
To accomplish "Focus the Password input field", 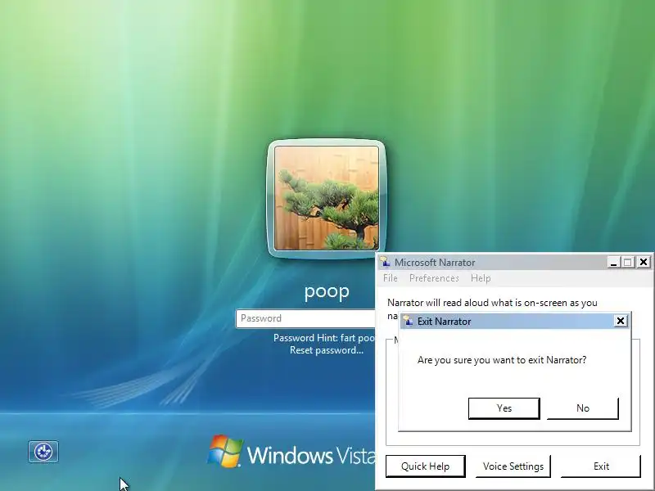I will click(305, 318).
